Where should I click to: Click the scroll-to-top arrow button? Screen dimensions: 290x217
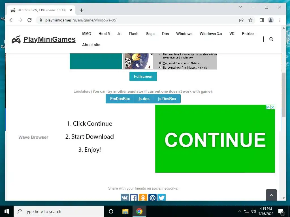(271, 195)
